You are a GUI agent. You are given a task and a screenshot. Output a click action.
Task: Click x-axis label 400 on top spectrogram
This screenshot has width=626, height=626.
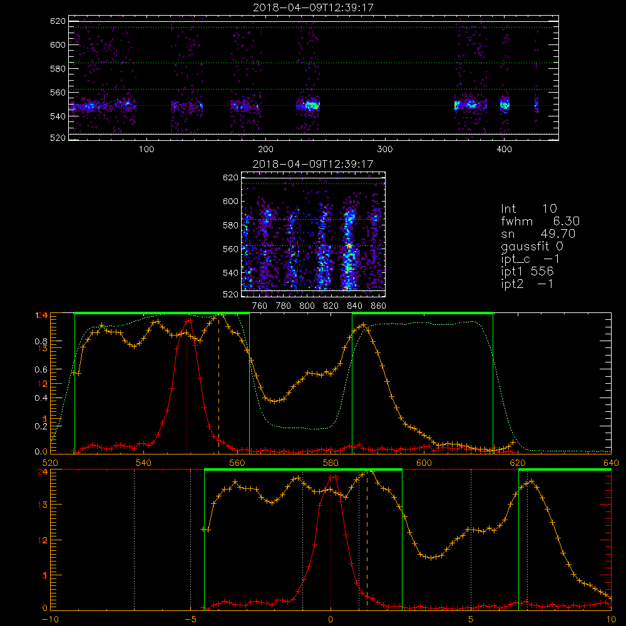(504, 150)
